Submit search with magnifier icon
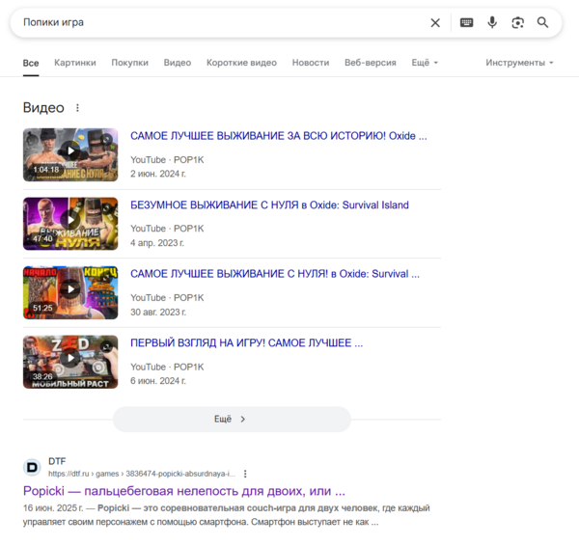This screenshot has width=579, height=546. click(x=542, y=22)
